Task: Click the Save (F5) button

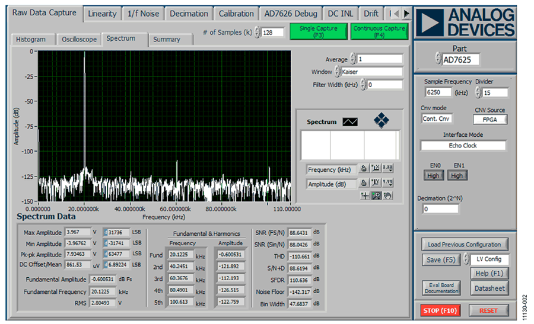Action: (441, 260)
